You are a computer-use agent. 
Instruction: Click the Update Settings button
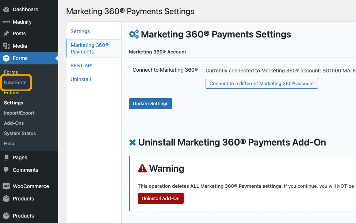tap(150, 104)
